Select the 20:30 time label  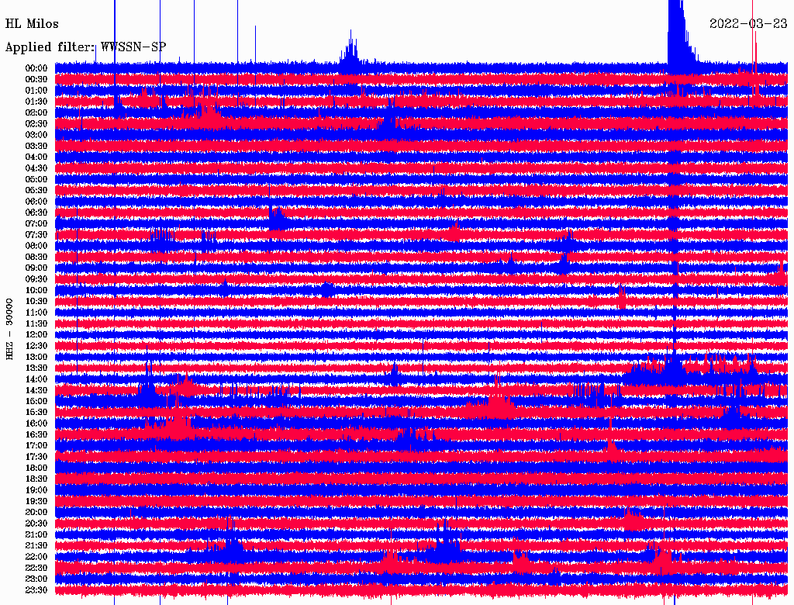(36, 524)
